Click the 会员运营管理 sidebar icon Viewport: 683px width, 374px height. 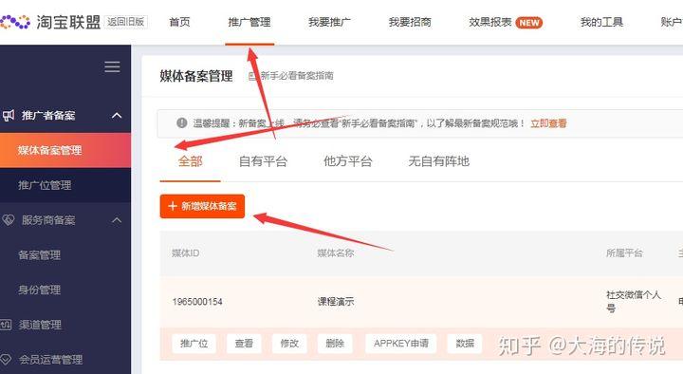[x=6, y=360]
